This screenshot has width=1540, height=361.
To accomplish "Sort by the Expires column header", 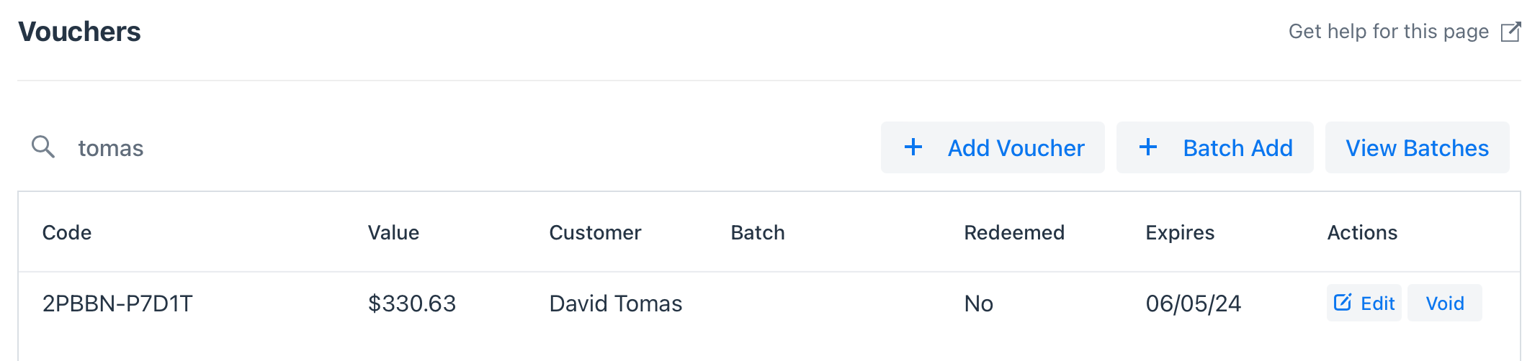I will coord(1180,232).
